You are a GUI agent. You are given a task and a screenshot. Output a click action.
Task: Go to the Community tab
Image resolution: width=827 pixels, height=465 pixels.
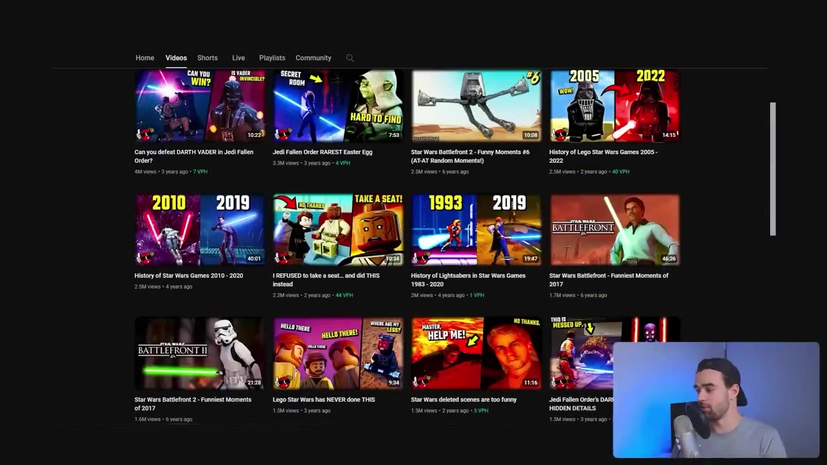click(x=313, y=58)
